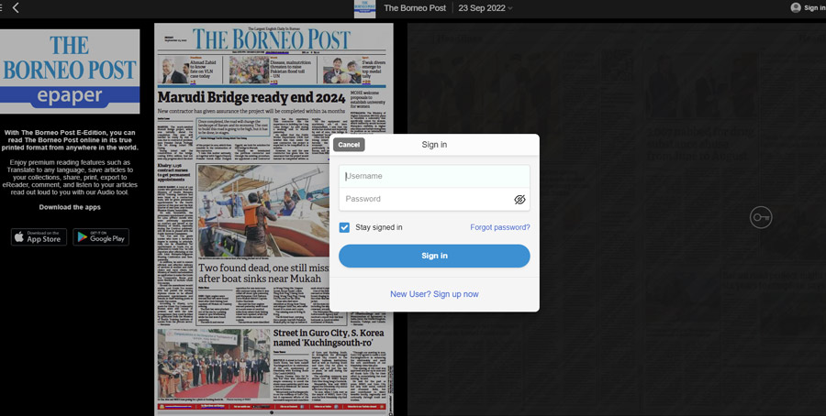This screenshot has height=416, width=826.
Task: Open Two found dead boat sinks article
Action: coord(263,273)
